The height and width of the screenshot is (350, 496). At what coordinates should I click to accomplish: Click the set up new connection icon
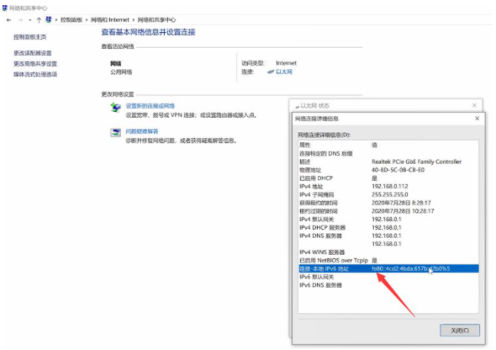pyautogui.click(x=115, y=108)
